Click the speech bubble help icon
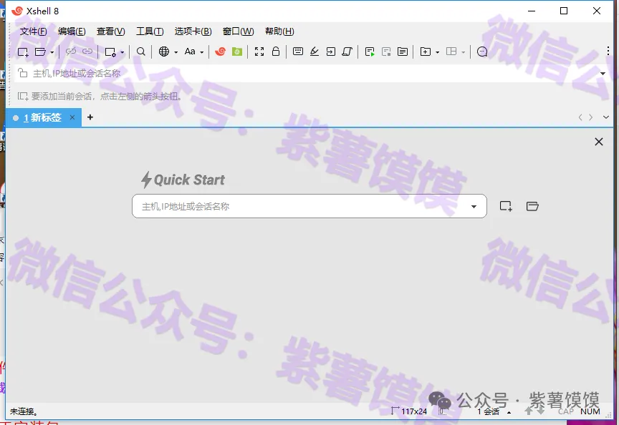Image resolution: width=619 pixels, height=425 pixels. (482, 52)
